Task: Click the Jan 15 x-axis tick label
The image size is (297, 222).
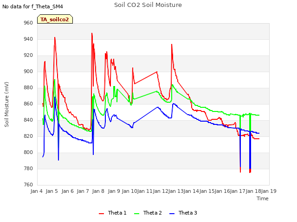Action: pyautogui.click(x=207, y=191)
